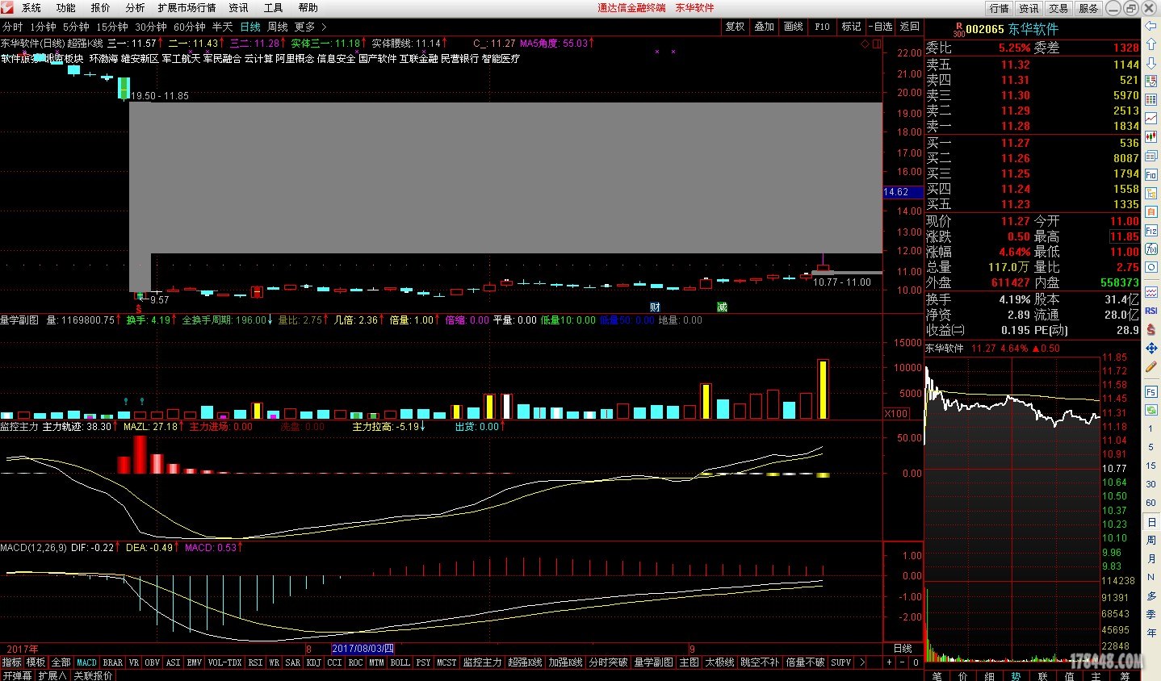Screen dimensions: 1161x681
Task: Select weekly 周 period in right sidebar
Action: [1151, 540]
